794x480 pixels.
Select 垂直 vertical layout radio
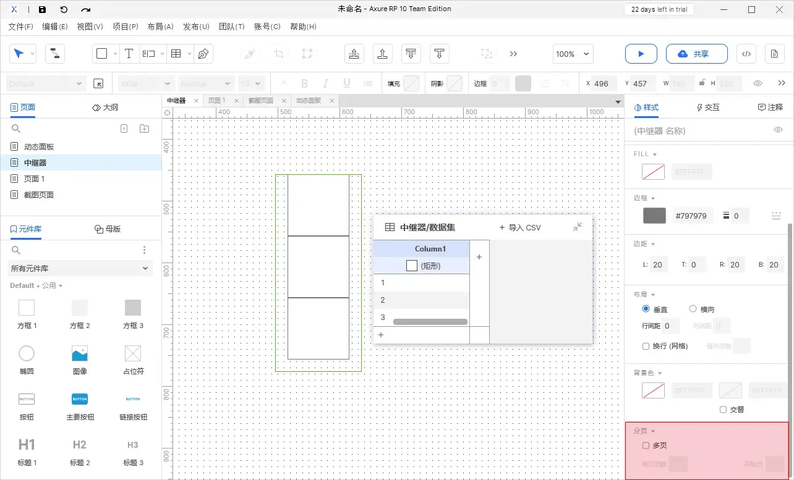646,309
